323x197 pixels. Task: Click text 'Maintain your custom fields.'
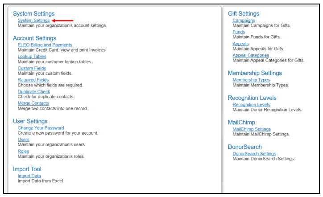coord(45,73)
